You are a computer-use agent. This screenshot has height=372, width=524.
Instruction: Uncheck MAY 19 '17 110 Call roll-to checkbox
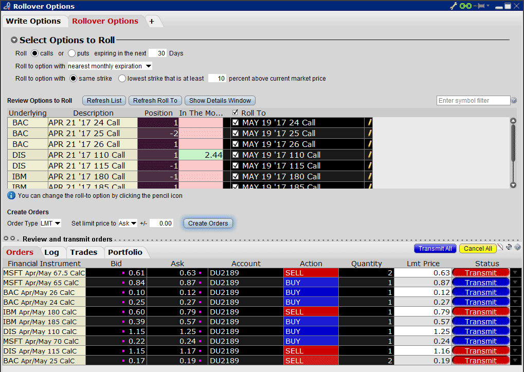[x=236, y=155]
